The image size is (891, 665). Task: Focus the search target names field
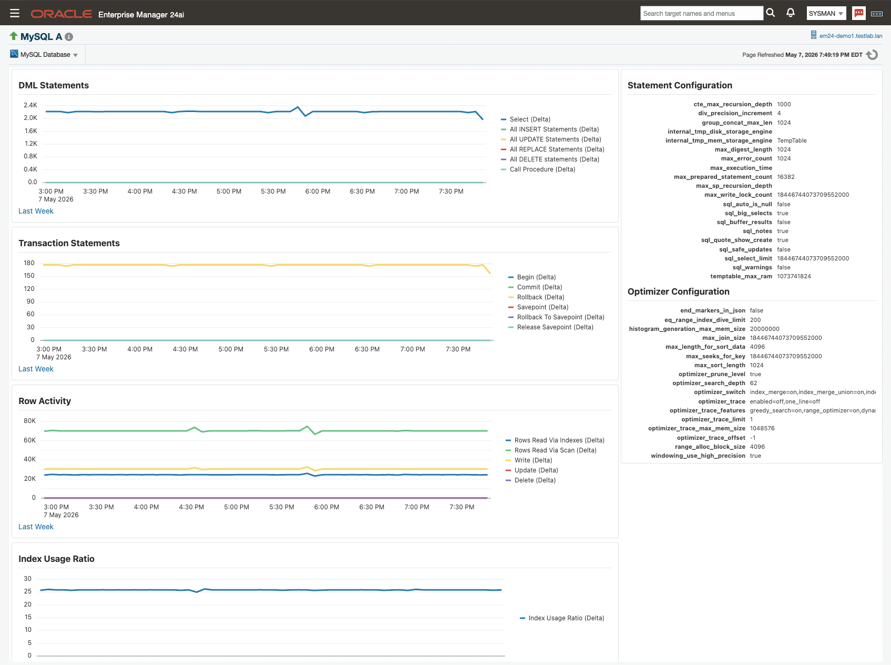702,13
